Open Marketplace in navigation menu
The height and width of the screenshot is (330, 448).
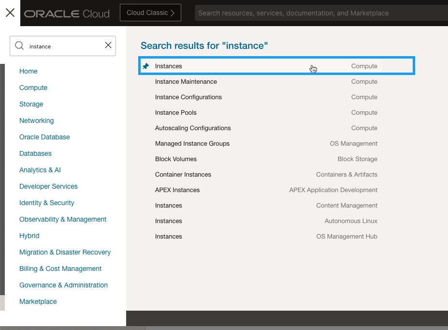point(38,301)
